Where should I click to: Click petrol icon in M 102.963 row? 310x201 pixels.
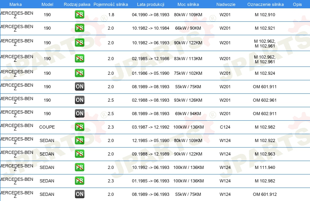(79, 154)
